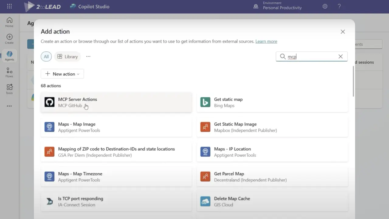Close the Add action dialog
389x219 pixels.
point(343,32)
